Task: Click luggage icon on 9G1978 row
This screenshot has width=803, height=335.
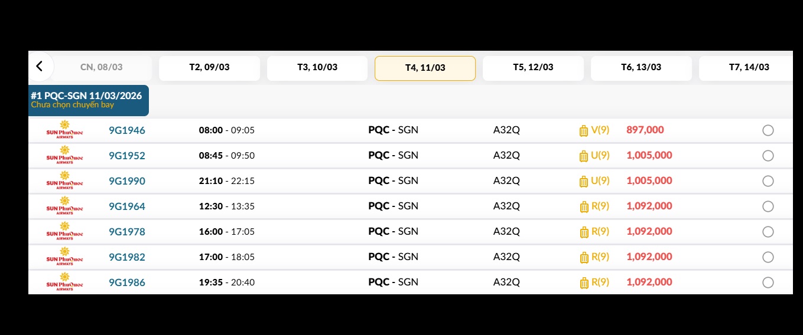Action: [x=584, y=232]
